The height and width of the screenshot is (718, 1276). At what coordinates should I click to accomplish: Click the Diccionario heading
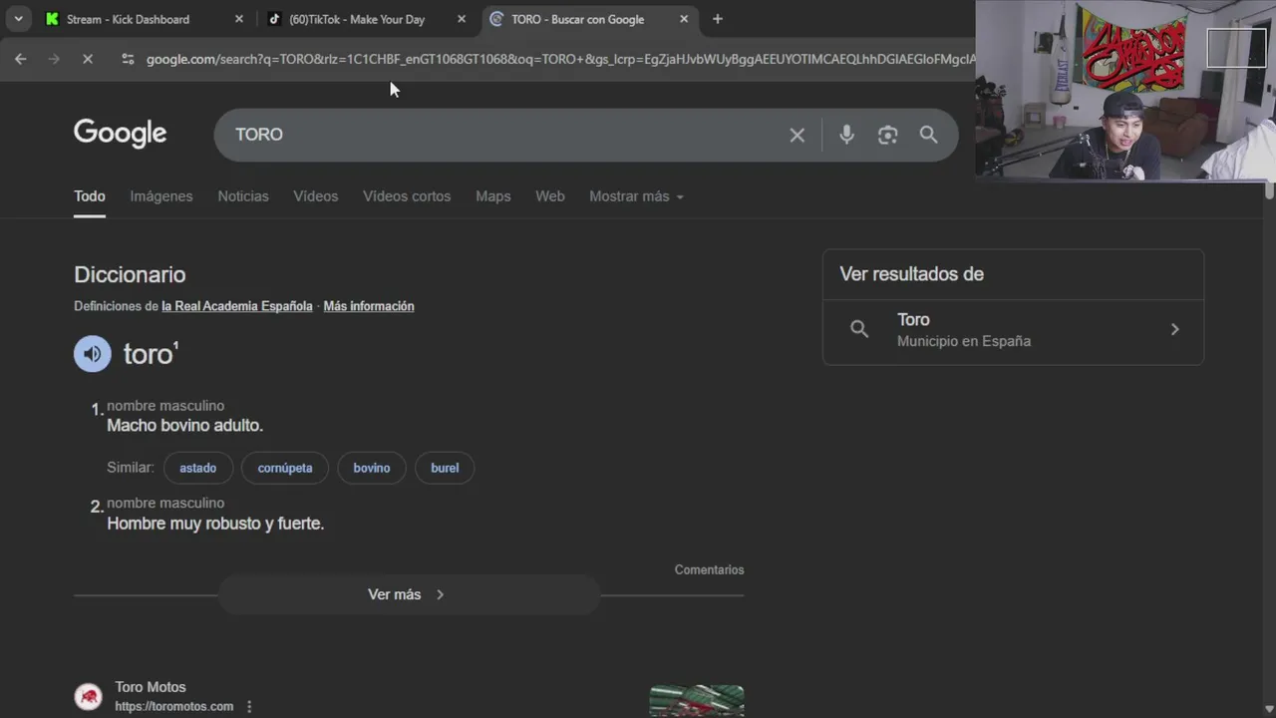click(130, 274)
